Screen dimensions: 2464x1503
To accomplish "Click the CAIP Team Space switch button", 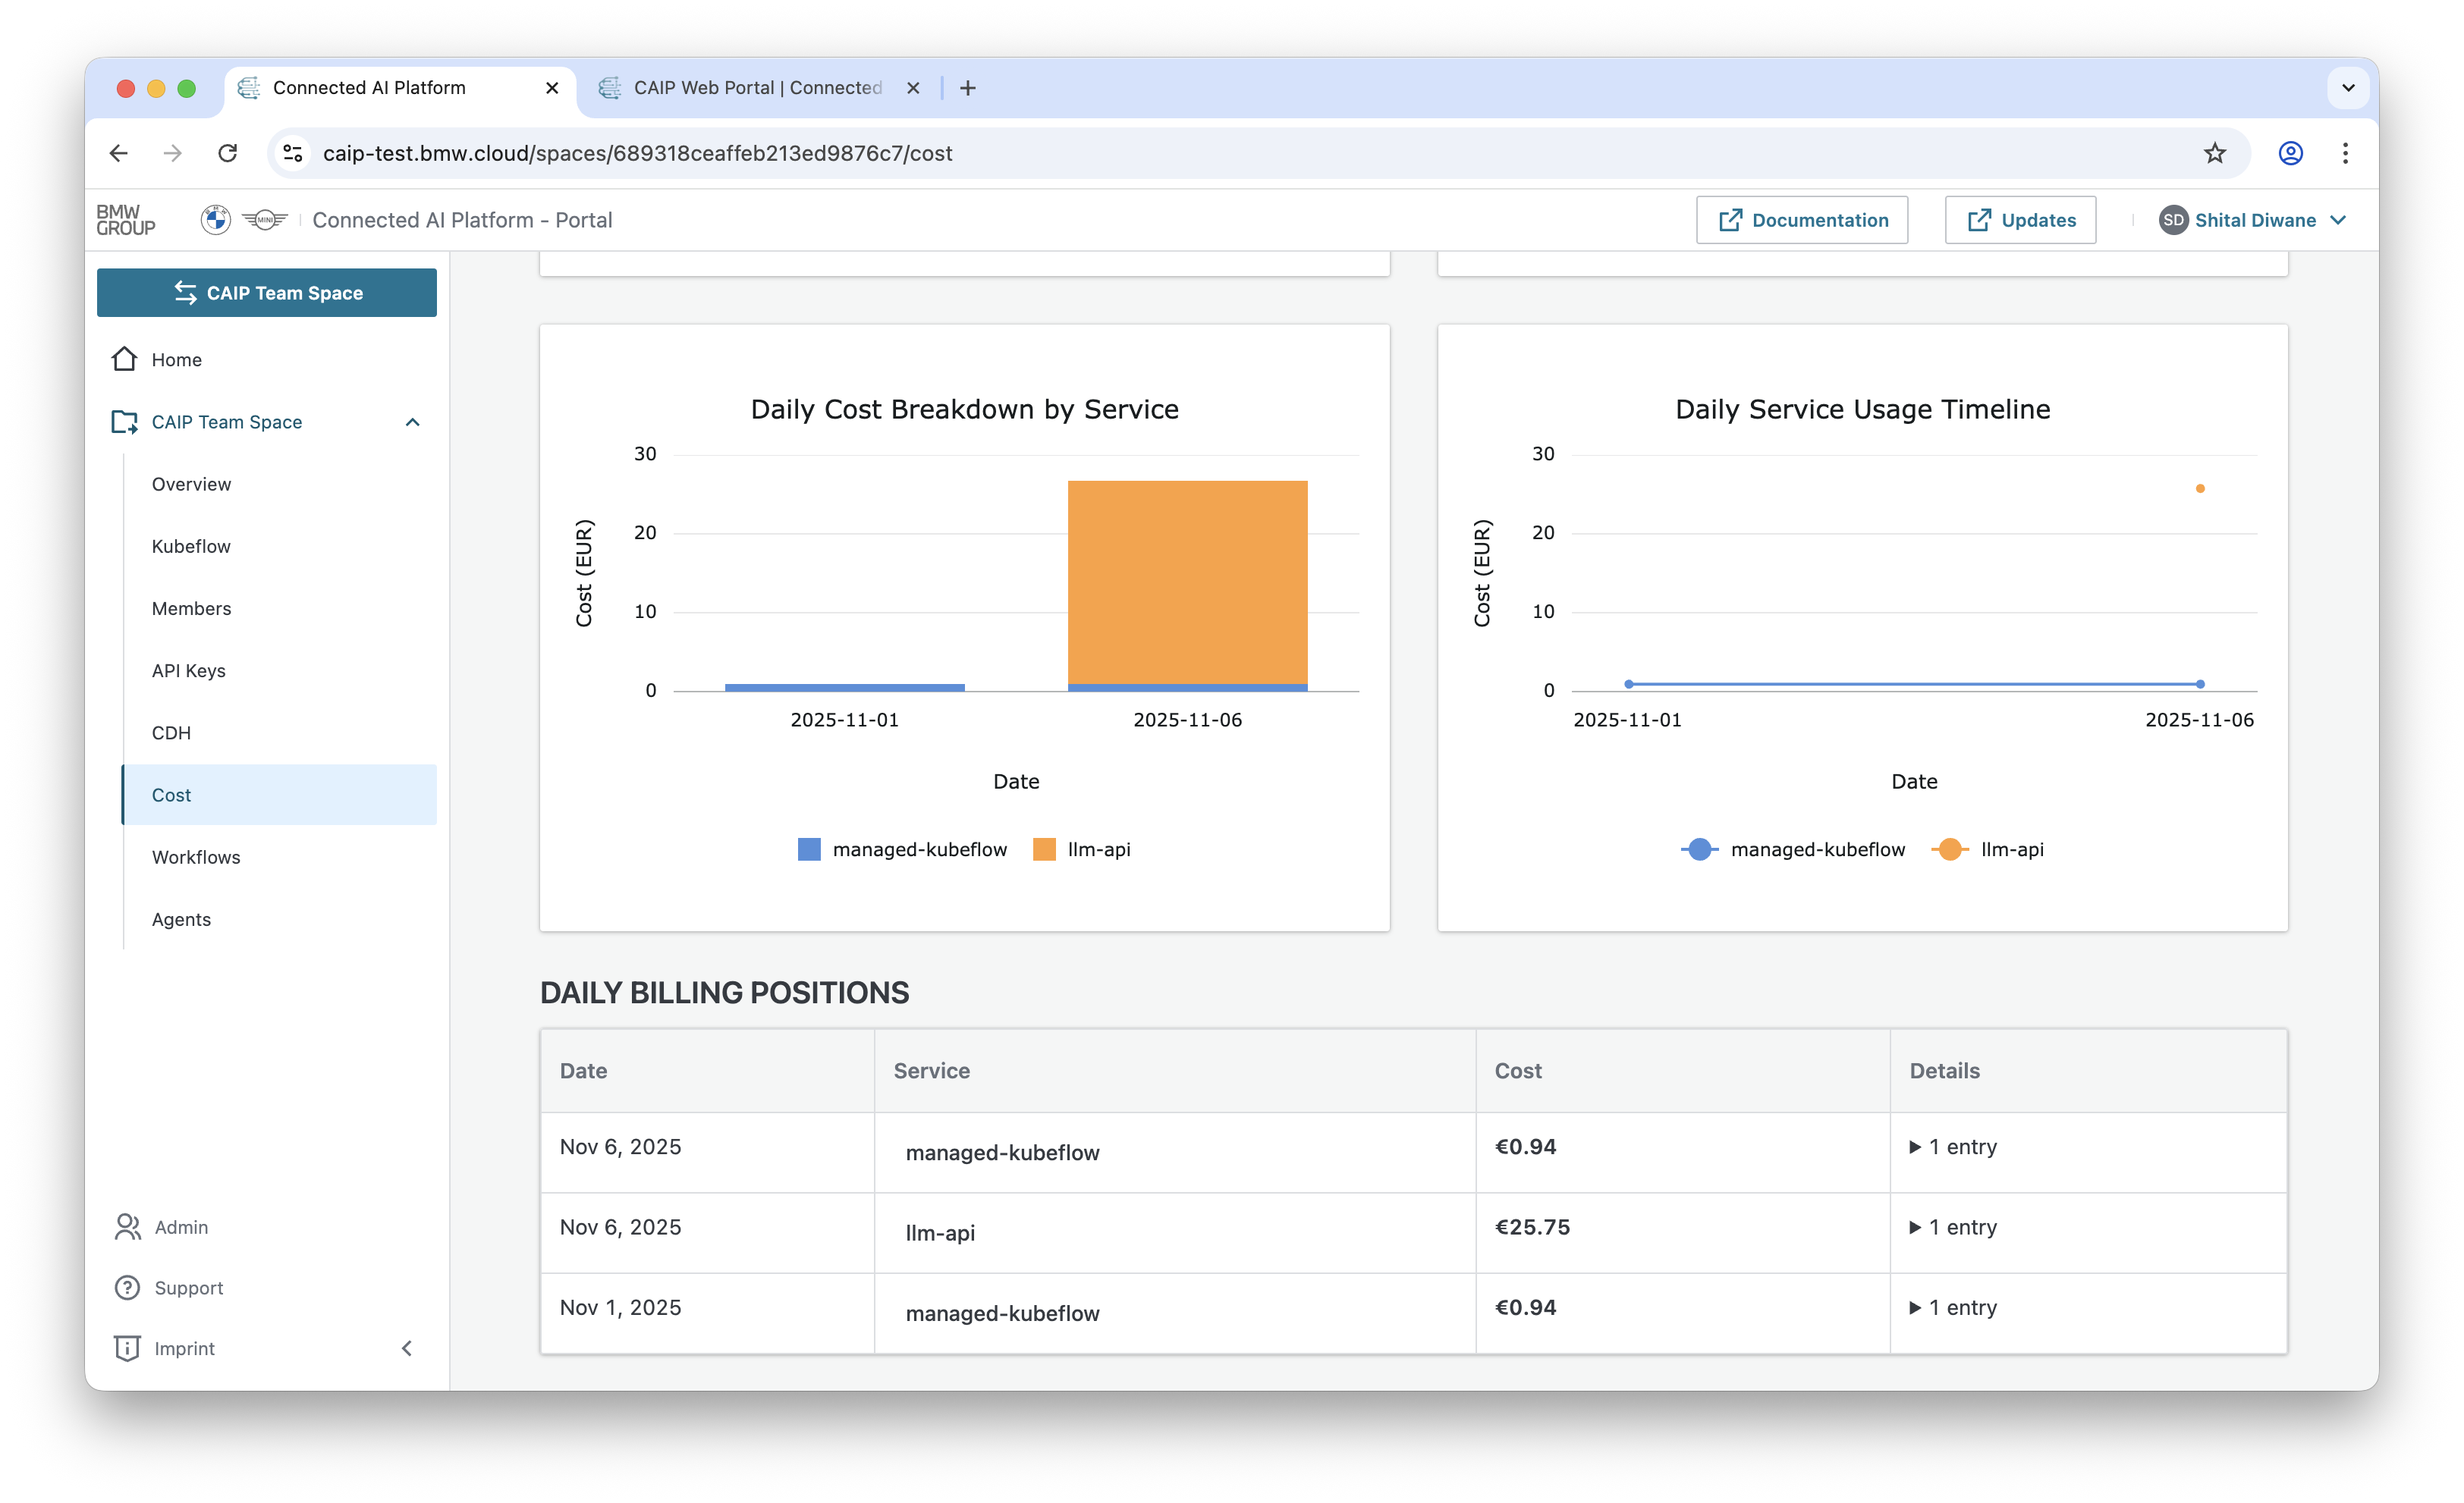I will (267, 293).
